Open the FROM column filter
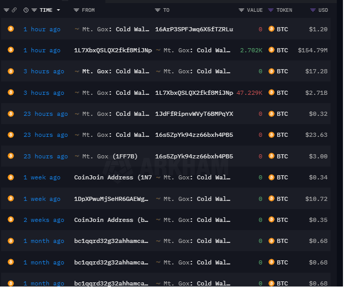 point(76,10)
